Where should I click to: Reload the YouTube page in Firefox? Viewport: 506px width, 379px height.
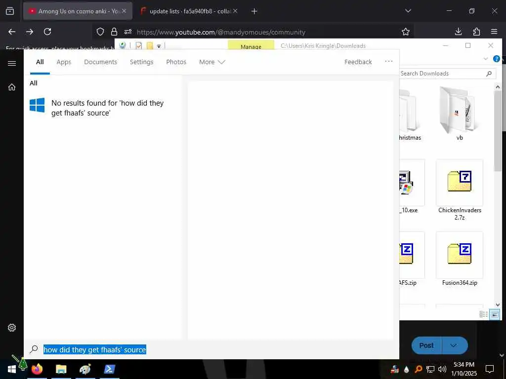(47, 32)
